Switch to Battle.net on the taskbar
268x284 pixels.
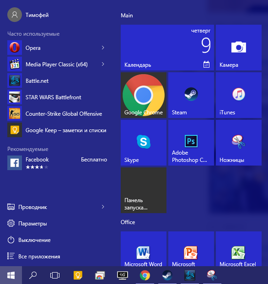point(189,276)
